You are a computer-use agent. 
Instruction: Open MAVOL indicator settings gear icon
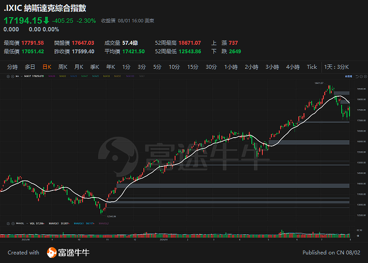pos(8,223)
